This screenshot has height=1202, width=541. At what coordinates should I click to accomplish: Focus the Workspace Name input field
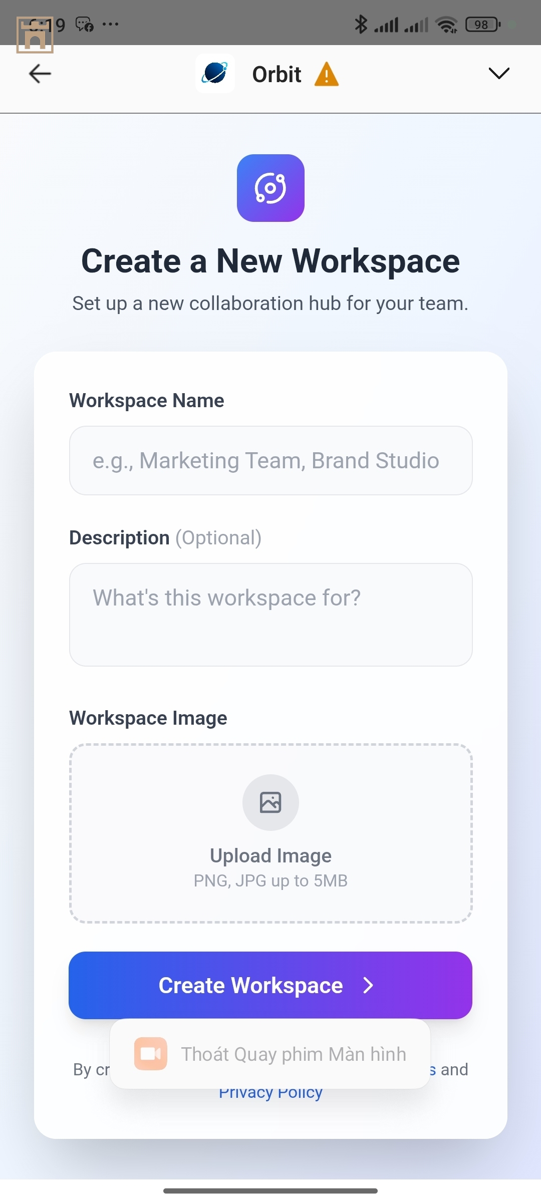pyautogui.click(x=270, y=460)
